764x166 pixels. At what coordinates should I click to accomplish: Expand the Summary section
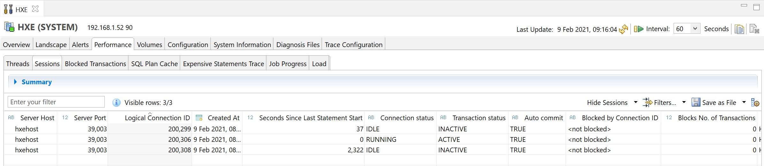[15, 82]
